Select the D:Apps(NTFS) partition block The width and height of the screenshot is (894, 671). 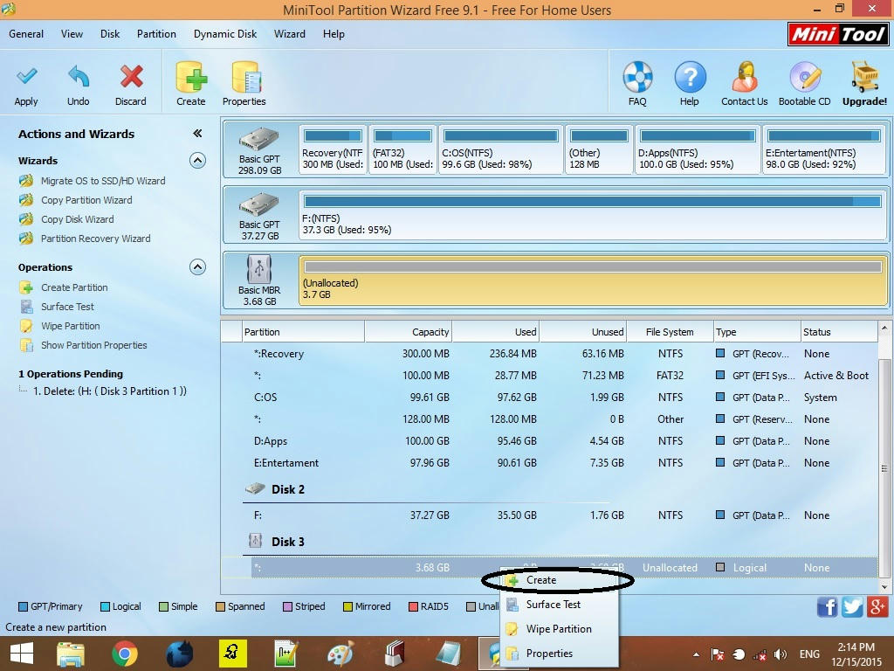[x=698, y=149]
